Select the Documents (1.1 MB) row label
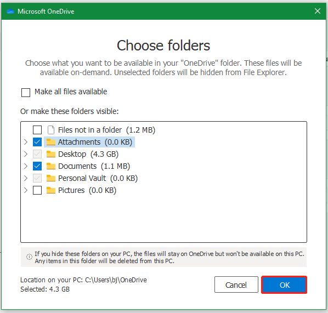Viewport: 328px width, 313px height. tap(94, 166)
